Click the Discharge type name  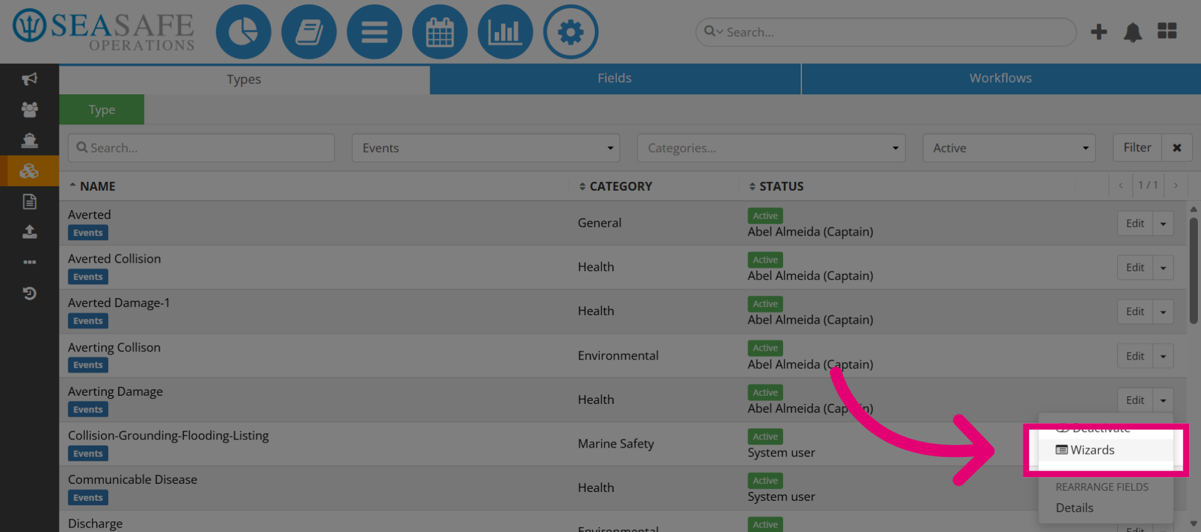95,524
